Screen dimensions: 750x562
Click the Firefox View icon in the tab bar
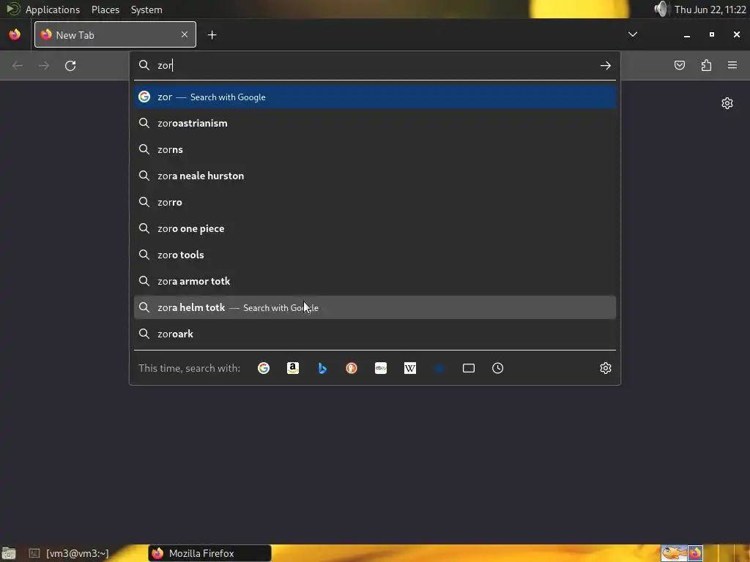(x=15, y=34)
